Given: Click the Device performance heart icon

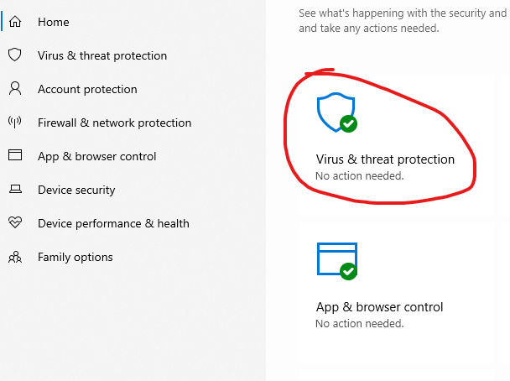Looking at the screenshot, I should coord(15,222).
